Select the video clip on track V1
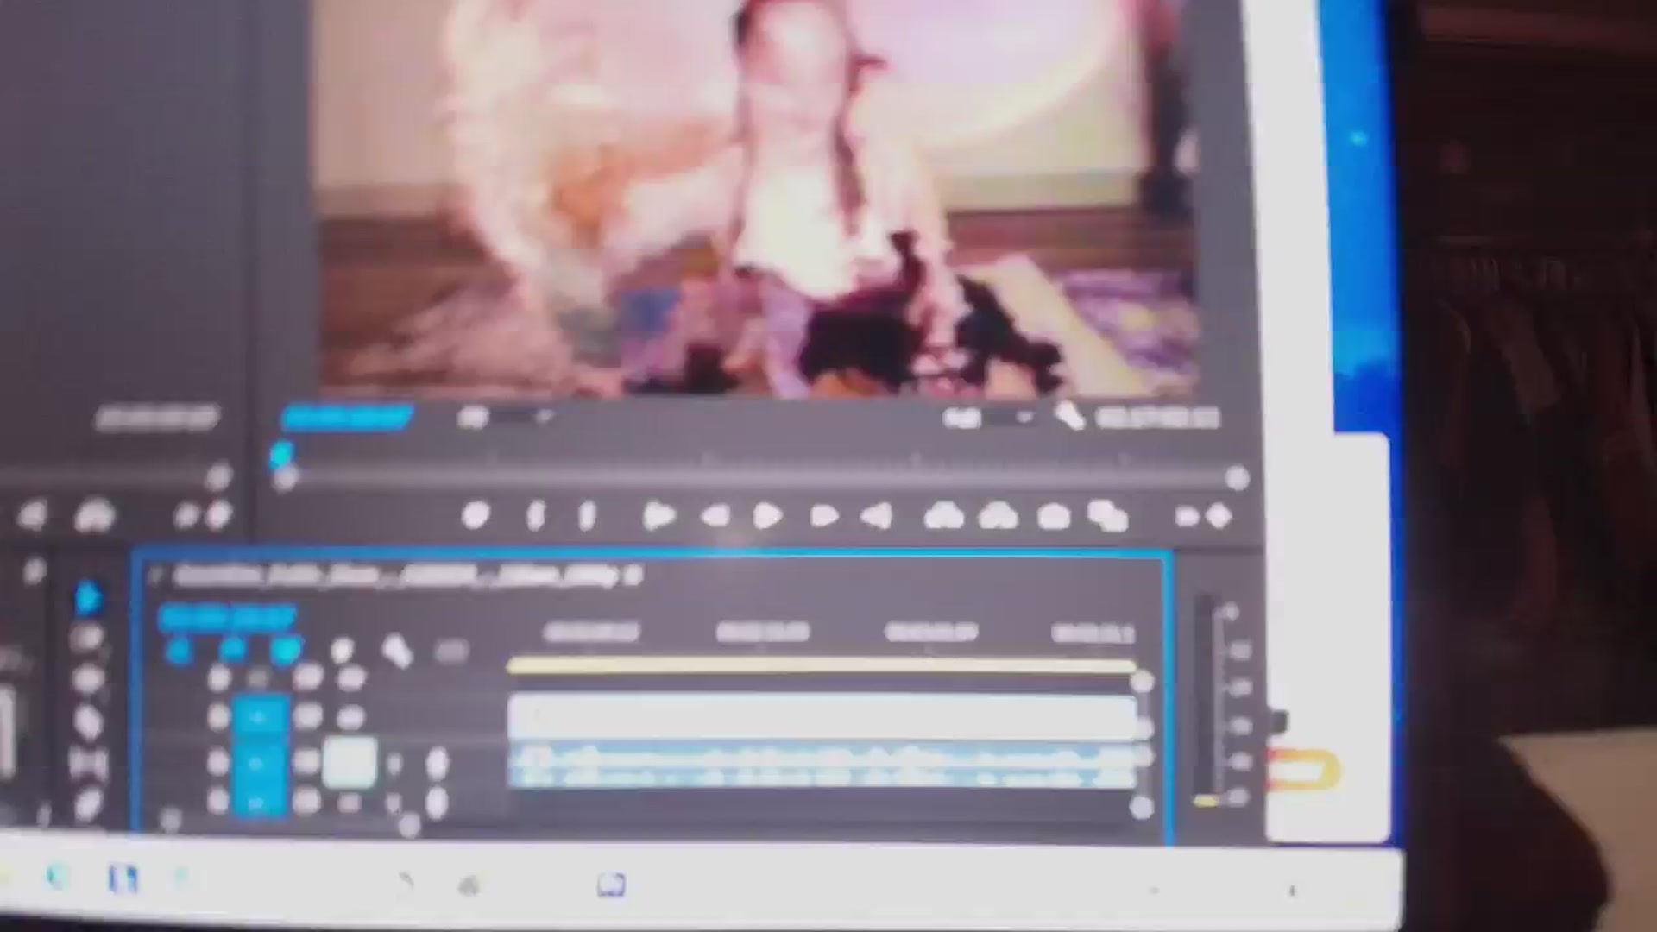 (x=822, y=718)
